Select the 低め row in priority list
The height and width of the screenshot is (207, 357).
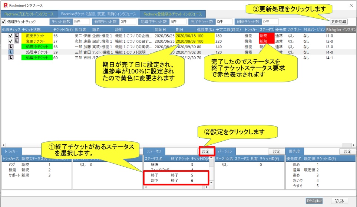tap(320, 164)
